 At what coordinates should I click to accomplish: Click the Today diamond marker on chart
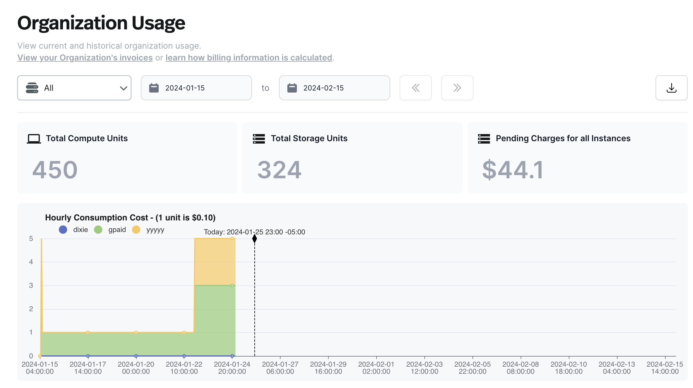tap(254, 238)
